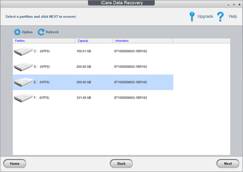The height and width of the screenshot is (172, 243).
Task: Click the Refresh arrow icon
Action: (x=41, y=32)
